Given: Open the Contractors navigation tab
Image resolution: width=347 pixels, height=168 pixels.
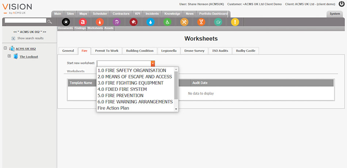Looking at the screenshot, I should coord(121,14).
